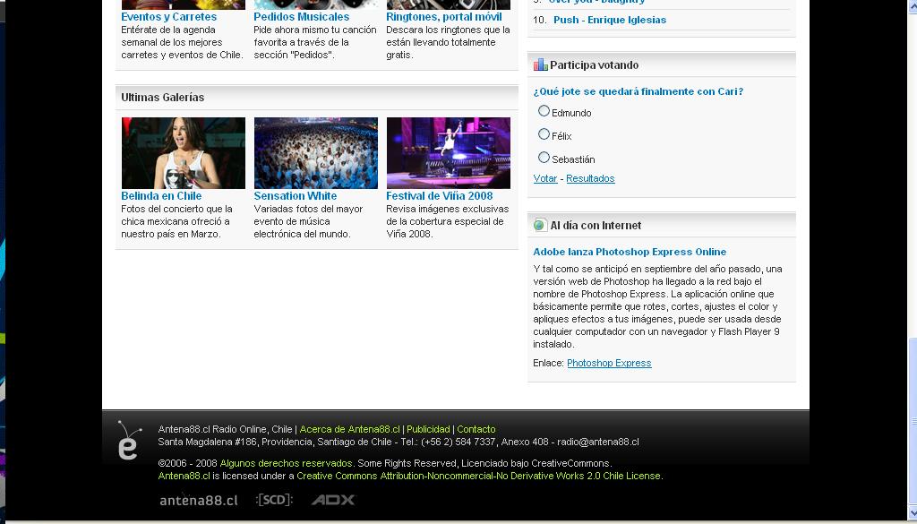Image resolution: width=917 pixels, height=524 pixels.
Task: Select the Félix poll option
Action: pos(544,134)
